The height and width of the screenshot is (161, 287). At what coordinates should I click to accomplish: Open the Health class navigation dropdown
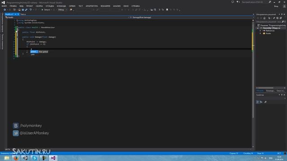tap(67, 17)
